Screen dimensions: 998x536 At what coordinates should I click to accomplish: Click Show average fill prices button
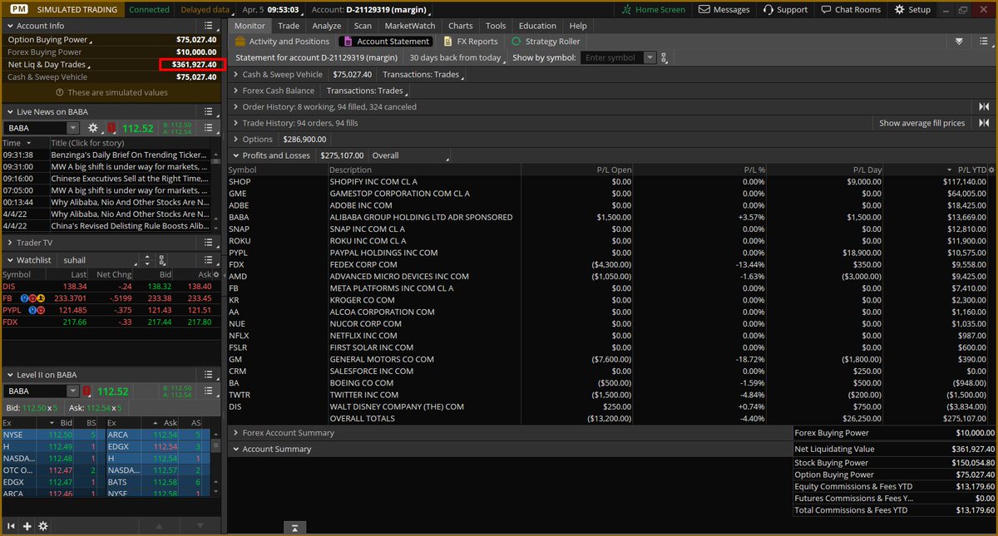coord(922,123)
